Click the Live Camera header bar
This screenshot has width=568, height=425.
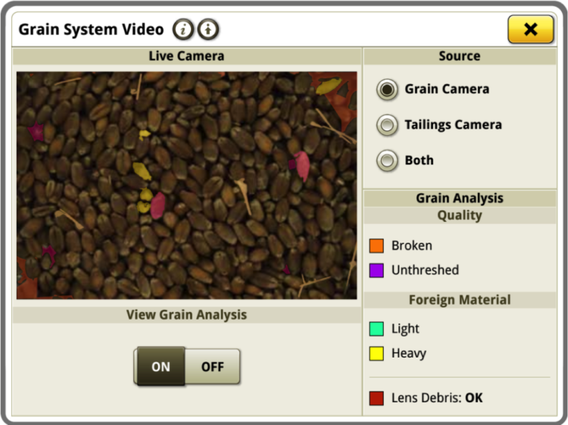point(186,56)
